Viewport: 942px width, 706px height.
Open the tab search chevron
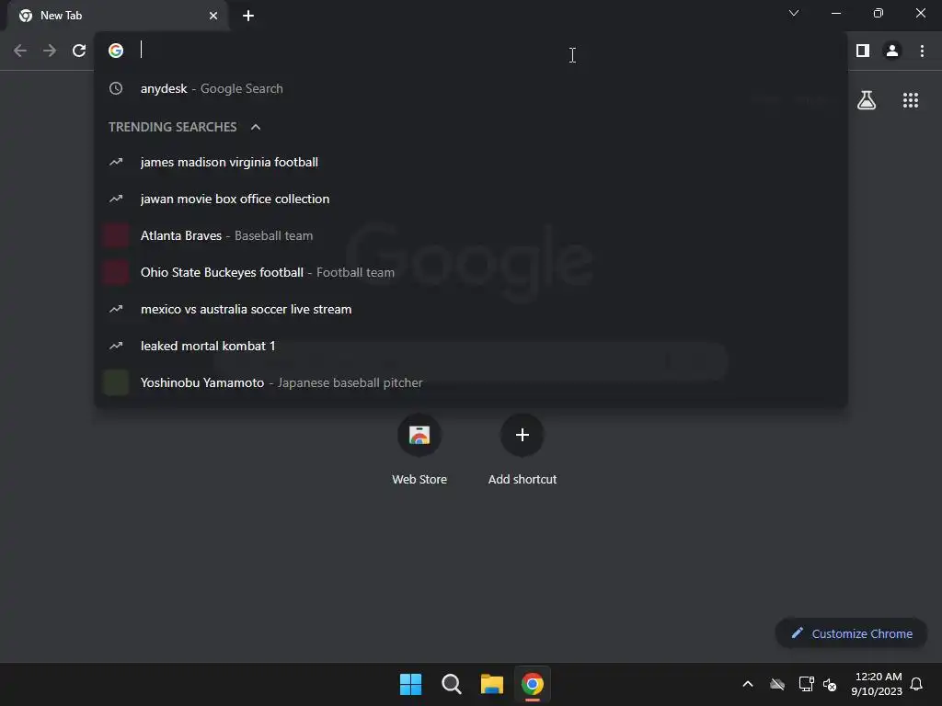794,13
